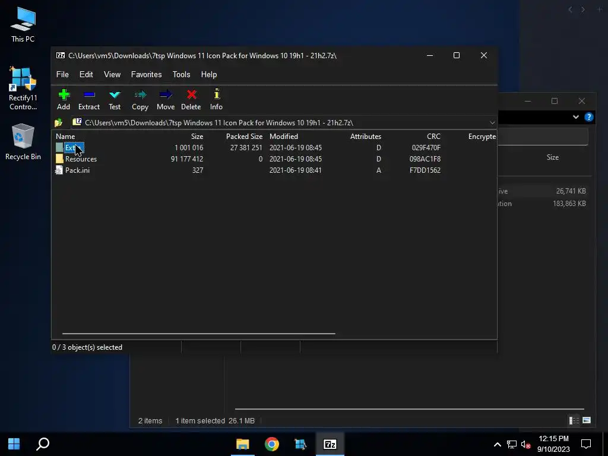Expand the ribbon chevron in Explorer window
Image resolution: width=608 pixels, height=456 pixels.
point(576,117)
